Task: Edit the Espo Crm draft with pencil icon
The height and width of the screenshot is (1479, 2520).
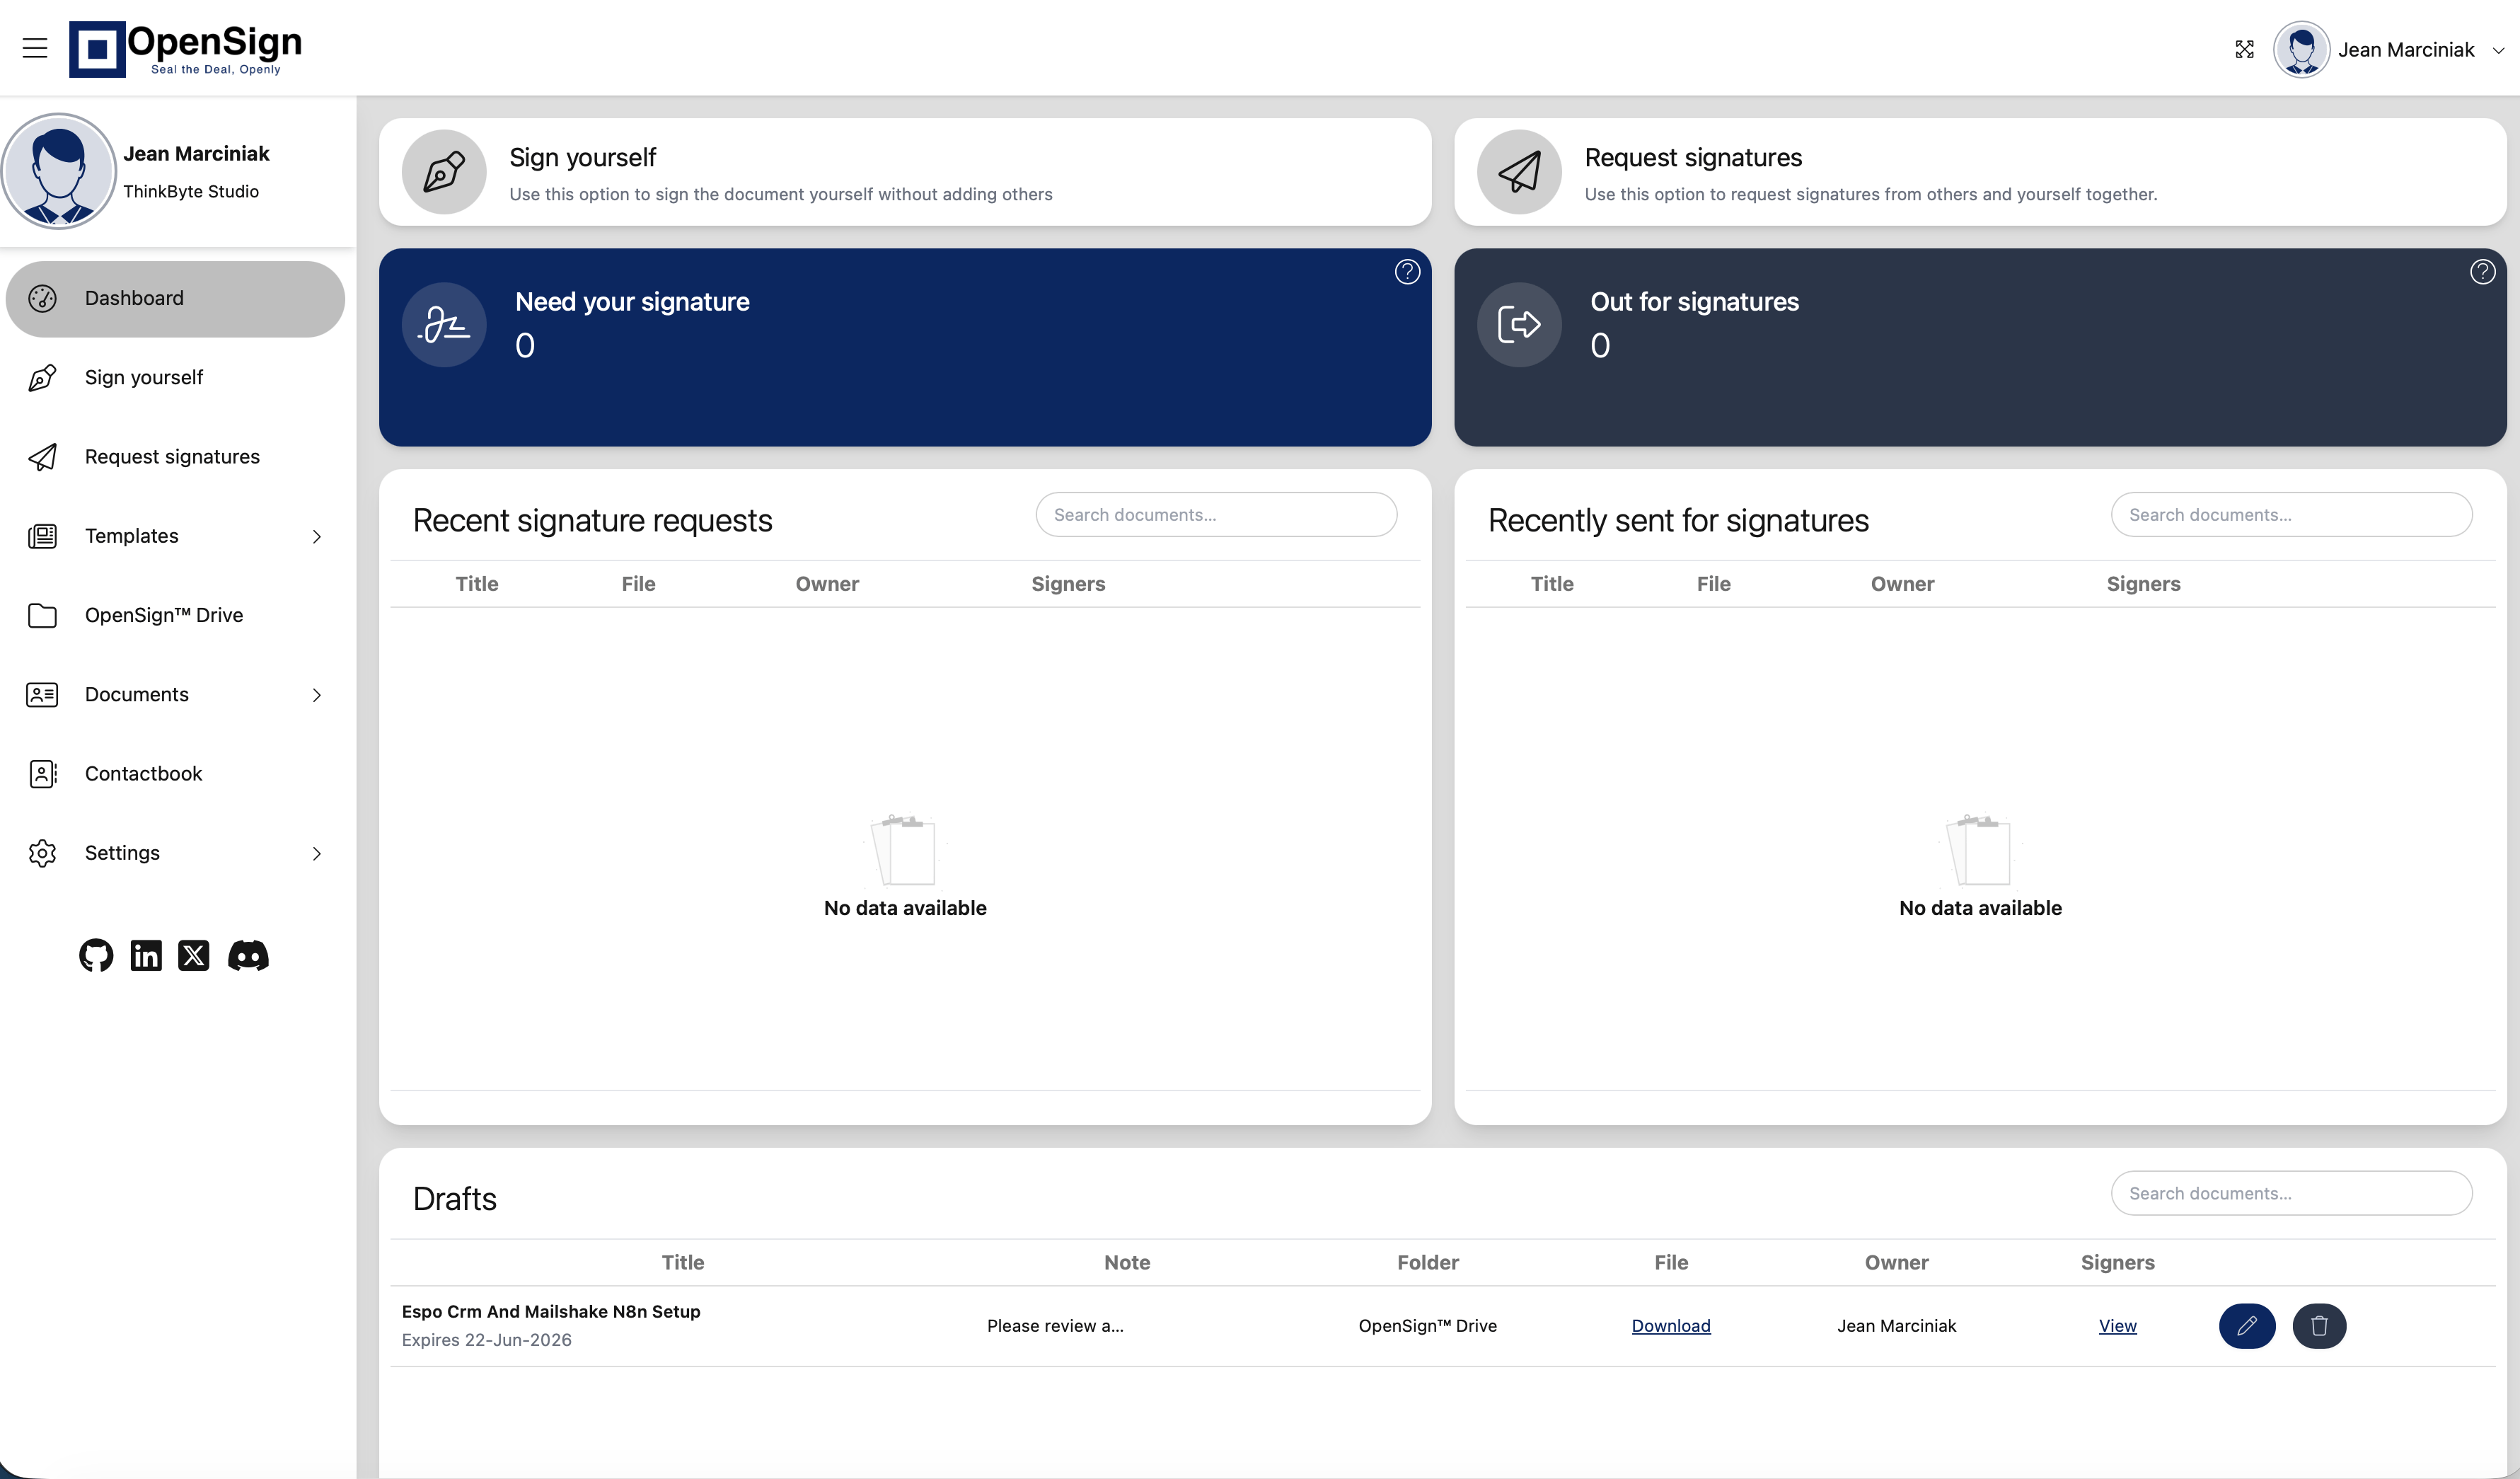Action: point(2247,1326)
